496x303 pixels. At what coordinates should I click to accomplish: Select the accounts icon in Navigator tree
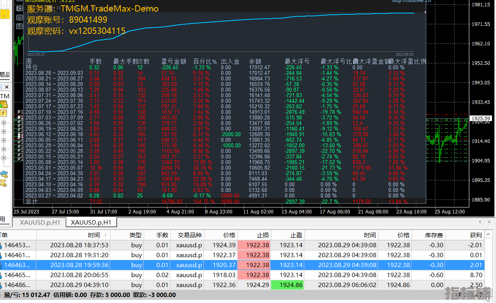click(4, 105)
